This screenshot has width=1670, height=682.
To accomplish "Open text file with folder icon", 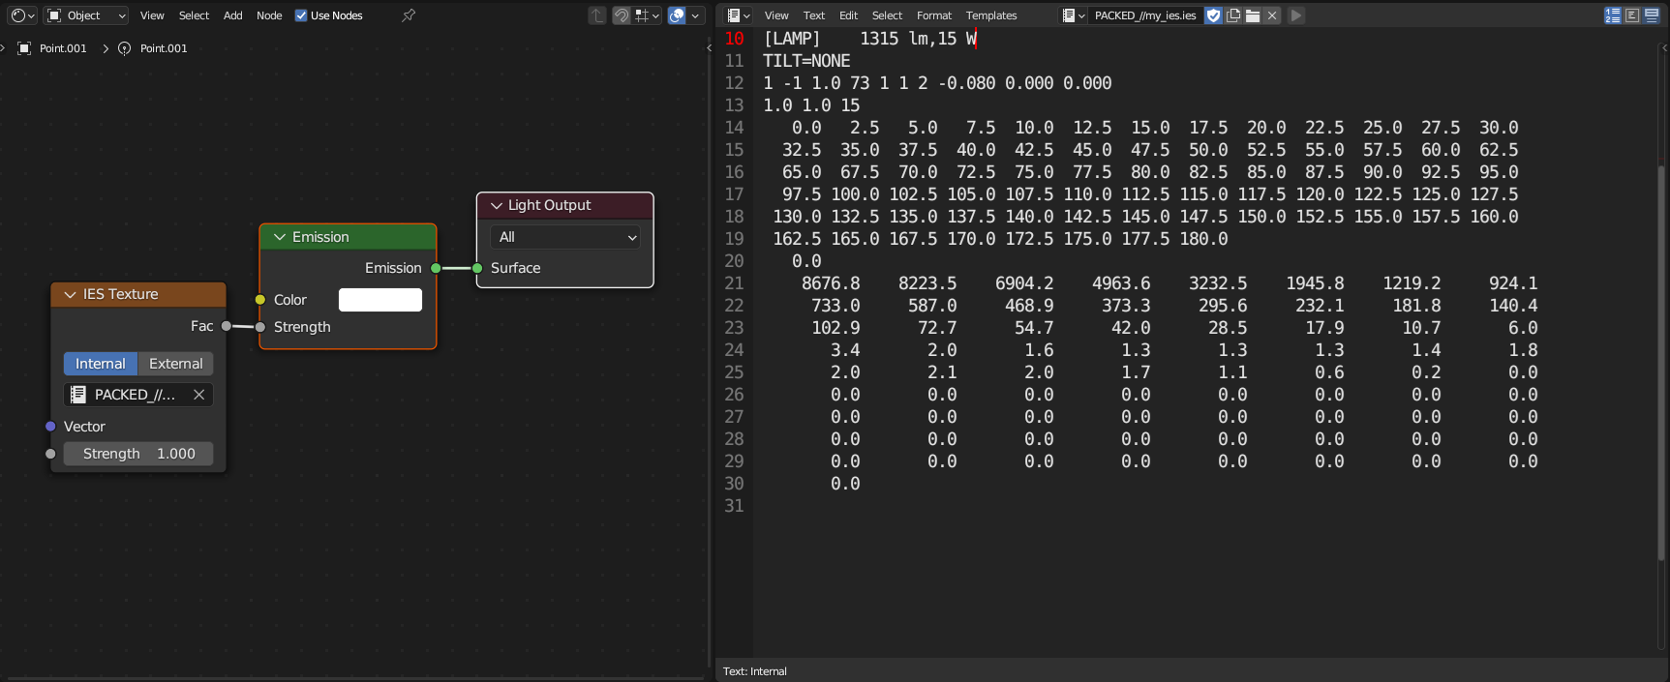I will coord(1253,15).
